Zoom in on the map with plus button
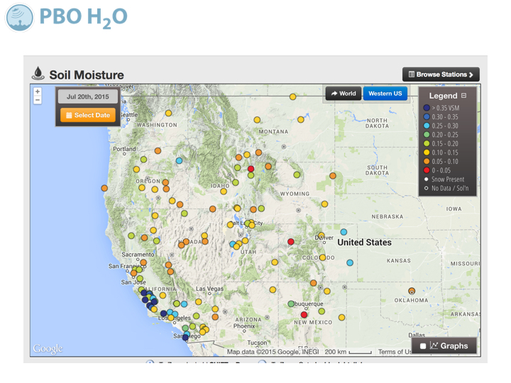This screenshot has height=383, width=511. point(38,91)
